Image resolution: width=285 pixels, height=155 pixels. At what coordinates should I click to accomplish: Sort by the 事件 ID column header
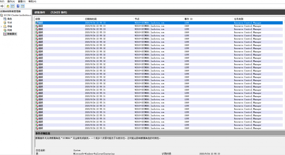pos(188,19)
